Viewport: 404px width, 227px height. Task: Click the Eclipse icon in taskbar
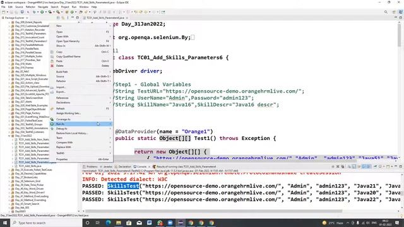181,223
